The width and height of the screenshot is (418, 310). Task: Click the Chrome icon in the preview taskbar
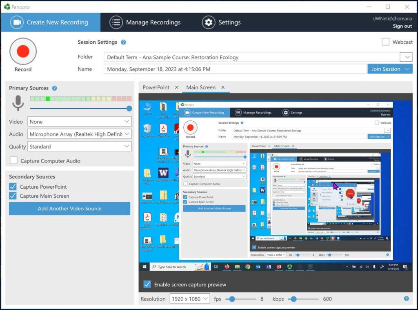click(248, 267)
